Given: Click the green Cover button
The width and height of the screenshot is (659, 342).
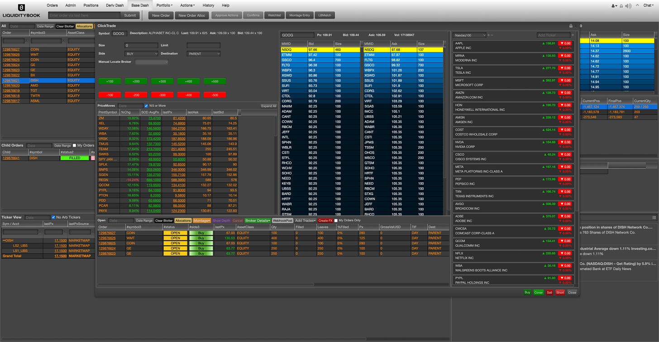Looking at the screenshot, I should [538, 292].
